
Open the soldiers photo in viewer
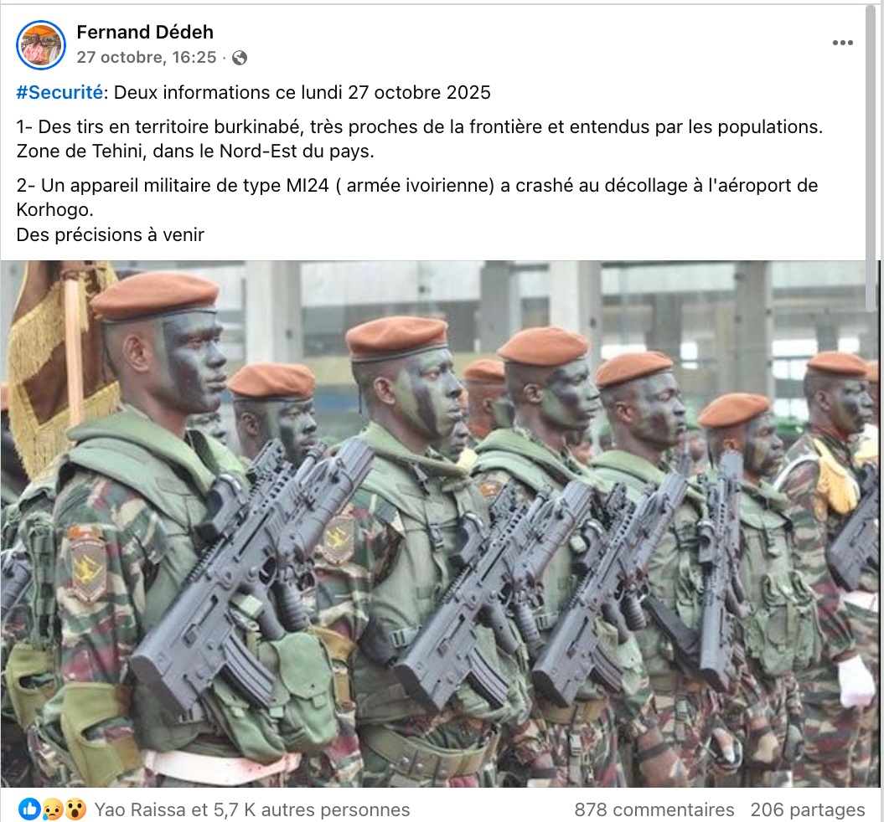[x=433, y=524]
